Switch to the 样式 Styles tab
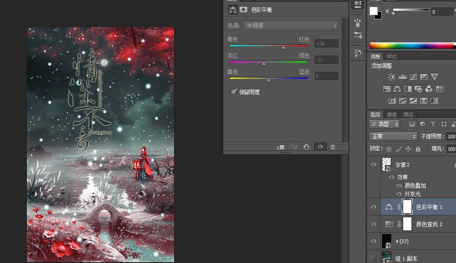The width and height of the screenshot is (456, 263). coord(391,56)
